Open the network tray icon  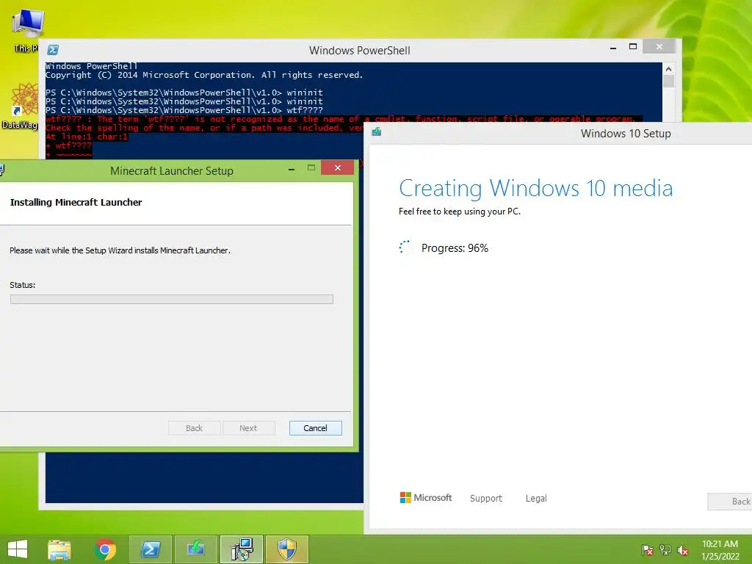(x=665, y=550)
